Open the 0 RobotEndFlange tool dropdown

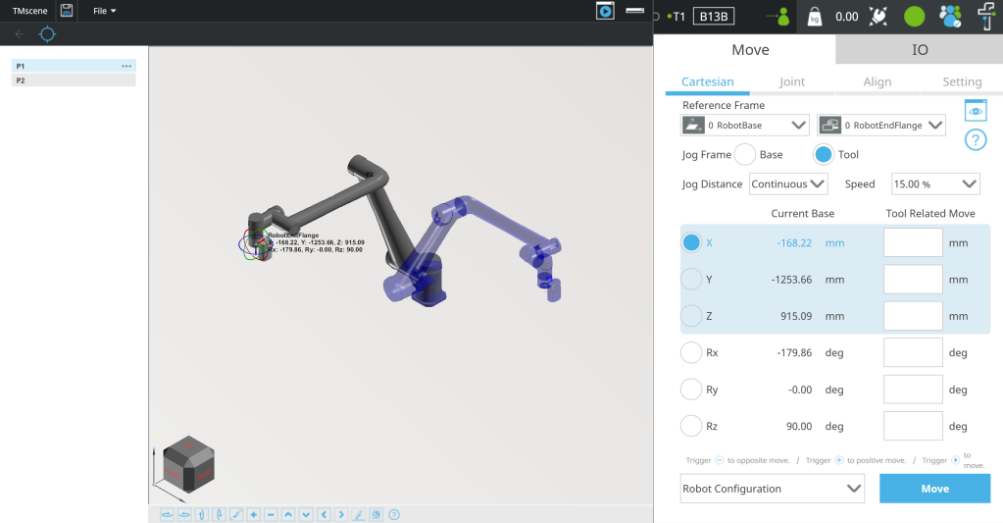880,125
